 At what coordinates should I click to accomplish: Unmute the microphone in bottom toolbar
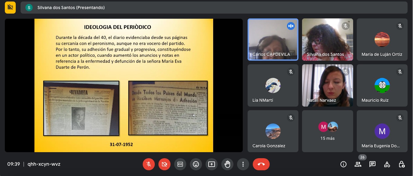coord(149,164)
